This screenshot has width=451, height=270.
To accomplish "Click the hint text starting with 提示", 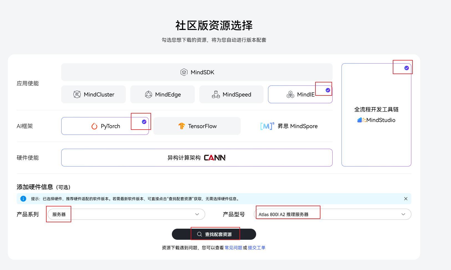I will (x=135, y=199).
